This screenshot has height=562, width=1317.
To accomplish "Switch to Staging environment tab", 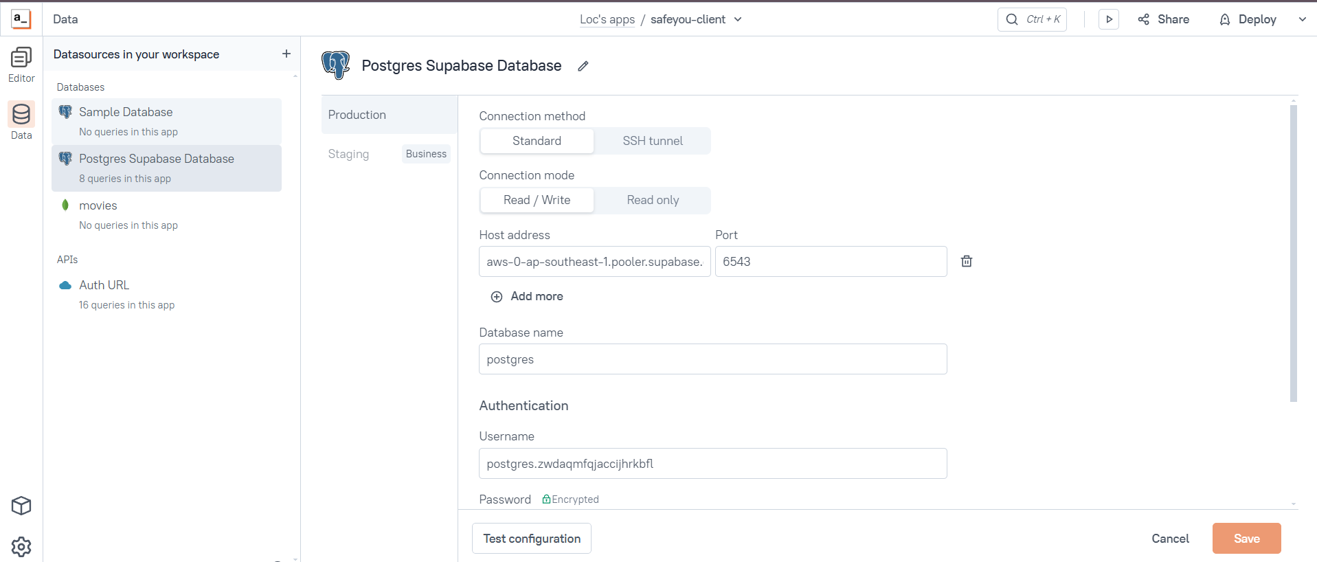I will coord(348,154).
